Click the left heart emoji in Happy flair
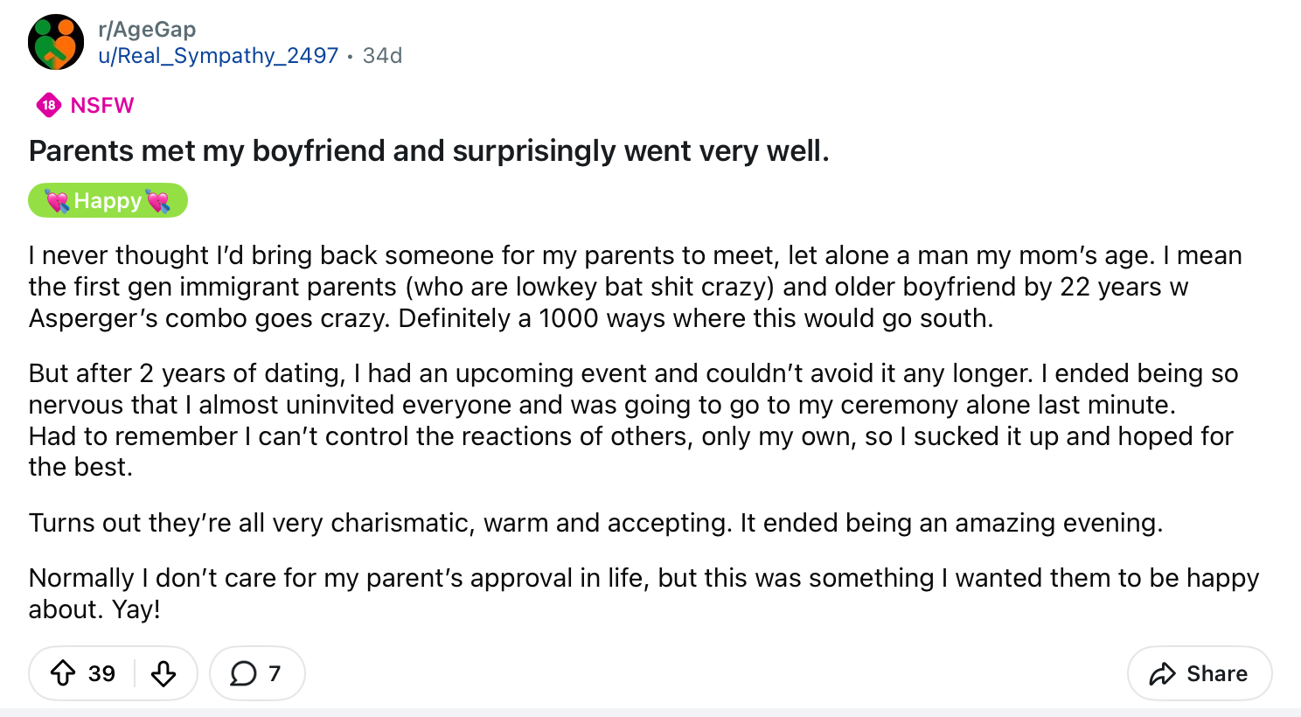The width and height of the screenshot is (1301, 717). coord(58,201)
